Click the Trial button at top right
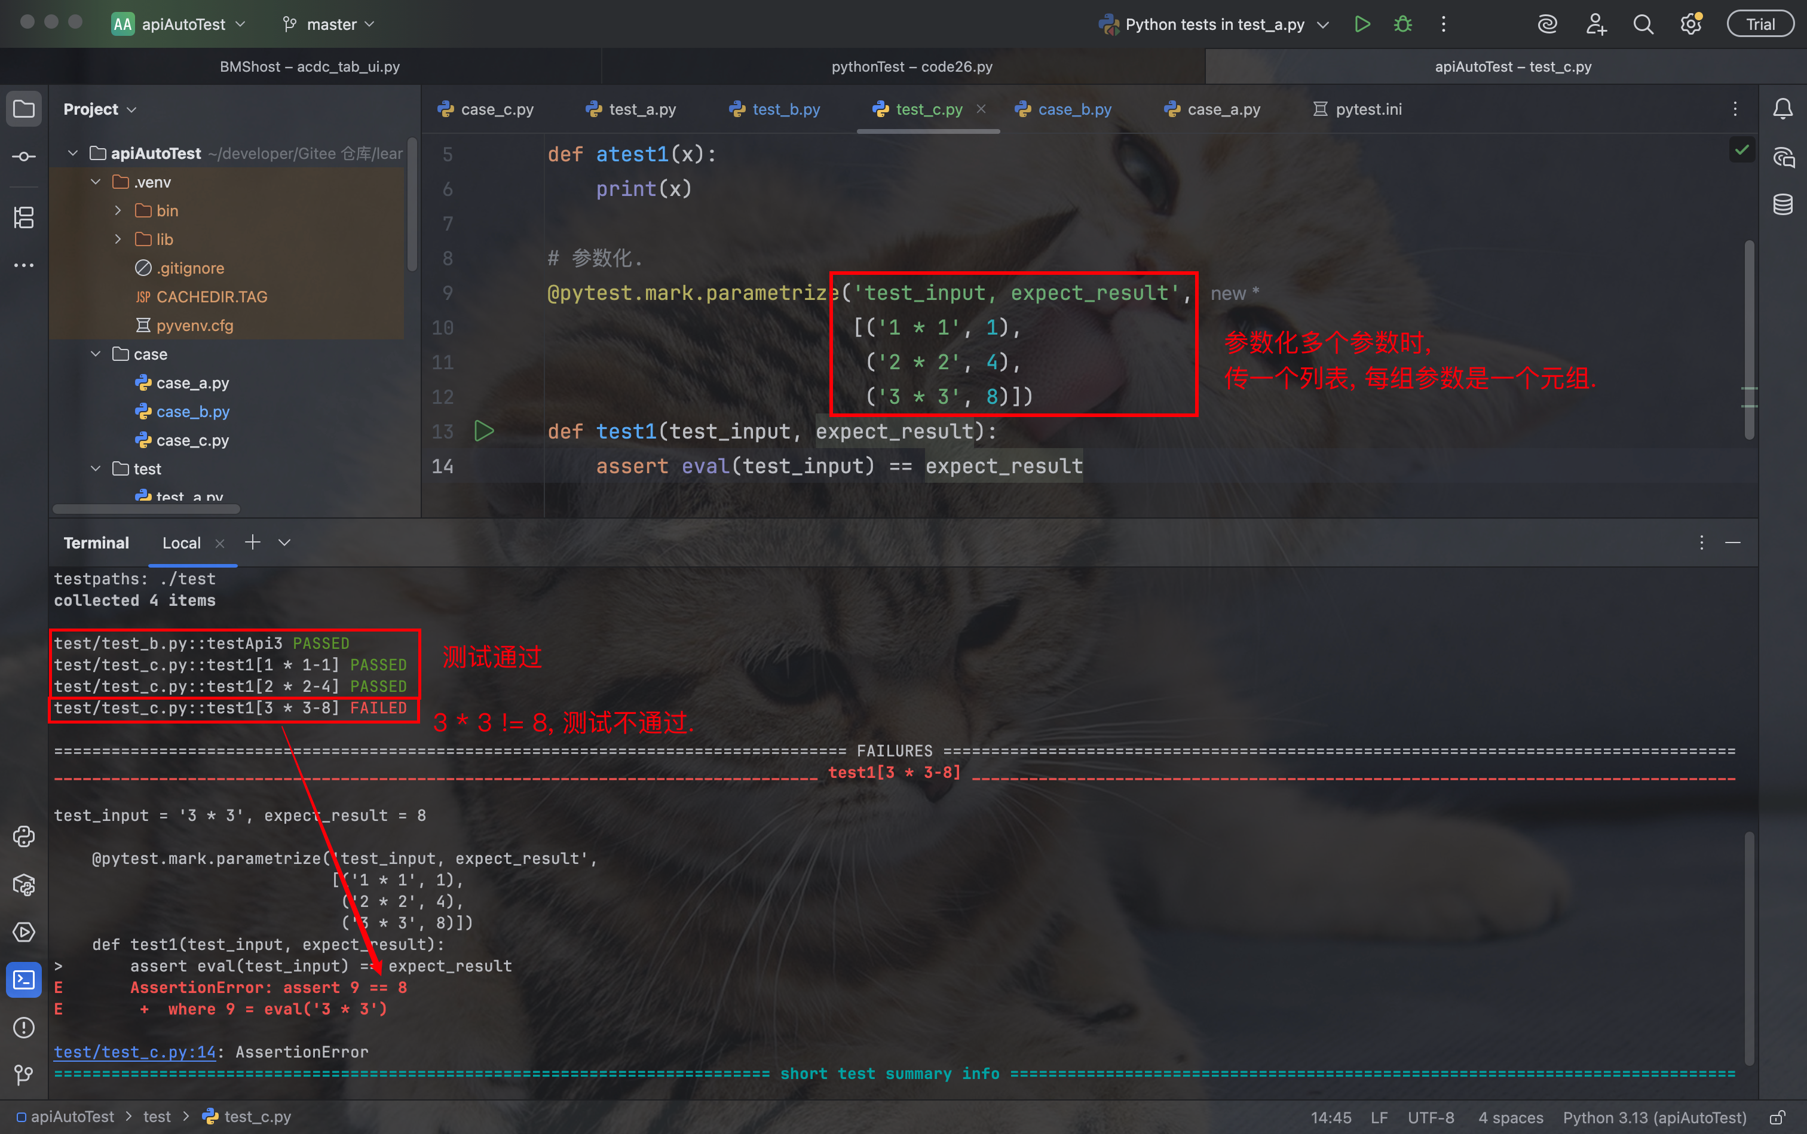The height and width of the screenshot is (1134, 1807). pyautogui.click(x=1760, y=24)
